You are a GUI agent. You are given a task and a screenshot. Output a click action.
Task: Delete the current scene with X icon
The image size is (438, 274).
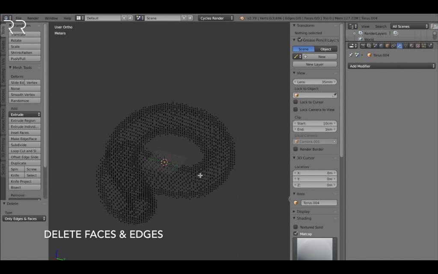coord(190,18)
